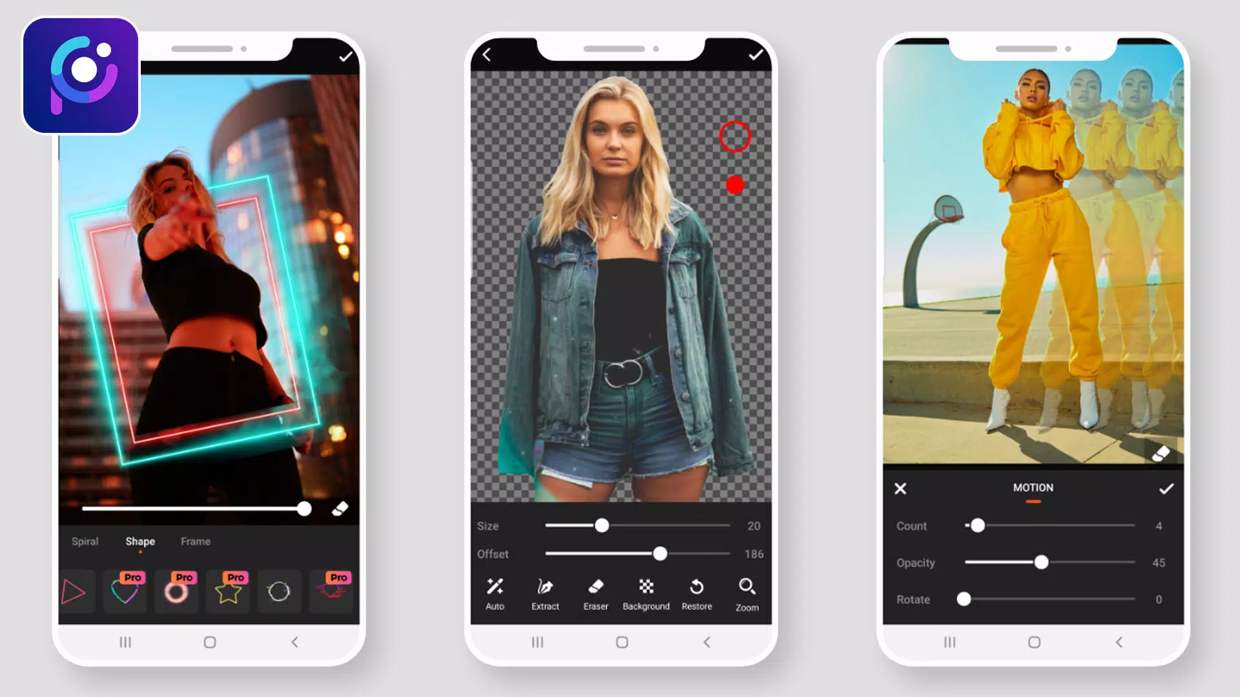Select the Extract tool
The image size is (1240, 697).
[x=544, y=593]
